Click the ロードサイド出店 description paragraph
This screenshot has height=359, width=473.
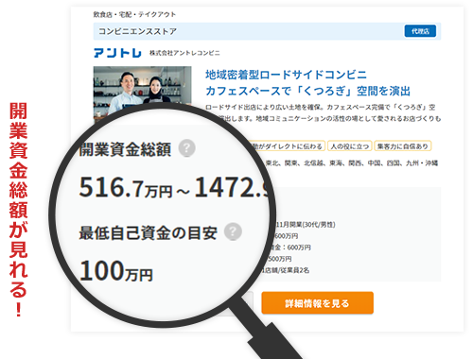[x=323, y=113]
